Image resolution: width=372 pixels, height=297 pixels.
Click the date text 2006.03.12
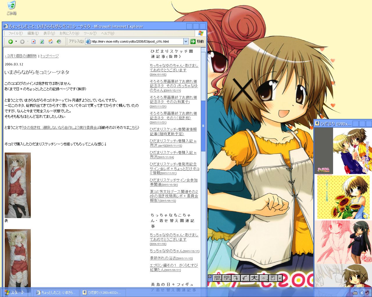tap(14, 64)
